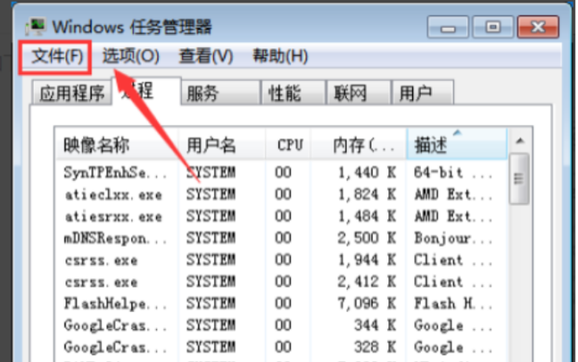The image size is (578, 362).
Task: Click the 1,824 K memory value
Action: [x=367, y=194]
